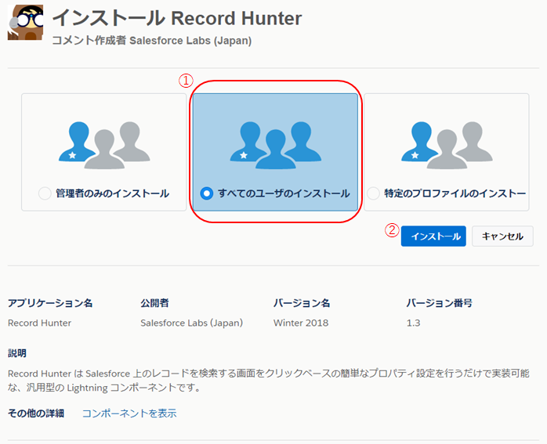Select the 特定のプロファイルのインストール radio button
The image size is (547, 444).
(x=373, y=193)
